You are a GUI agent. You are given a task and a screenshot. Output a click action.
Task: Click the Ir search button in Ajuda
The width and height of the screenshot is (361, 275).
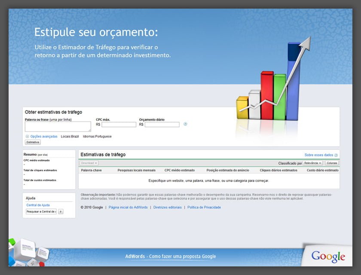click(x=61, y=211)
